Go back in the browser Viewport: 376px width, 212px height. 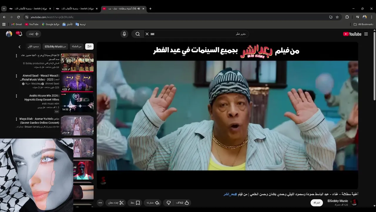click(x=4, y=17)
